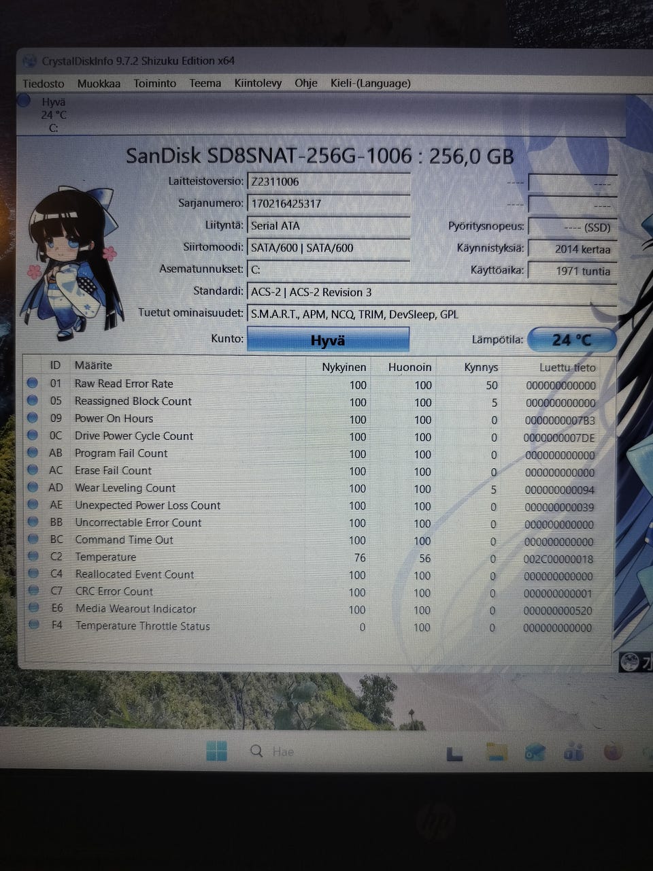The width and height of the screenshot is (653, 871).
Task: Click the status orb for Media Wearout Indicator
Action: [33, 608]
